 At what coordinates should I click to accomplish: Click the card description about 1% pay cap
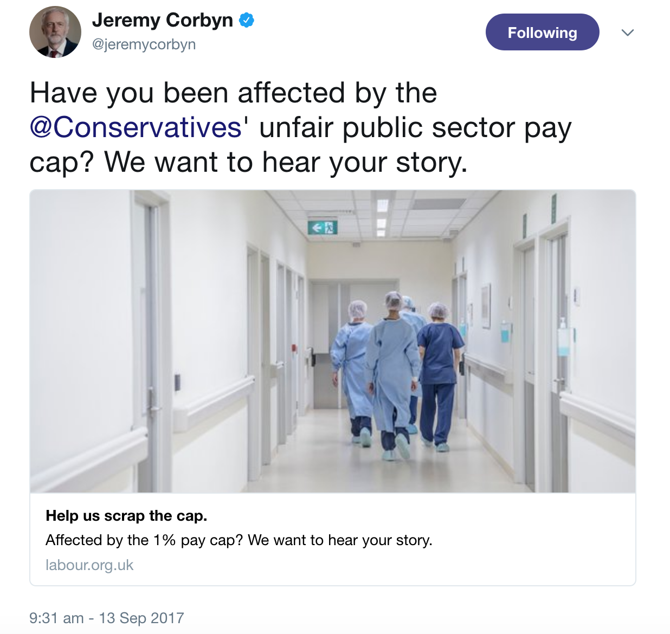239,540
